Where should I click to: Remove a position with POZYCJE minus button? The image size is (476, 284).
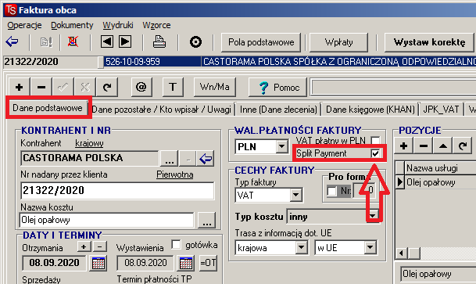(x=423, y=146)
